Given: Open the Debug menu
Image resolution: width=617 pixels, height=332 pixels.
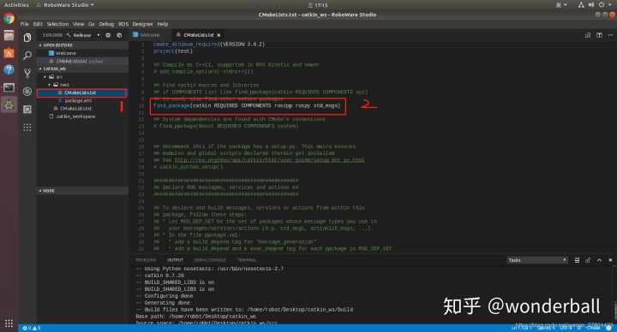Looking at the screenshot, I should click(x=106, y=24).
